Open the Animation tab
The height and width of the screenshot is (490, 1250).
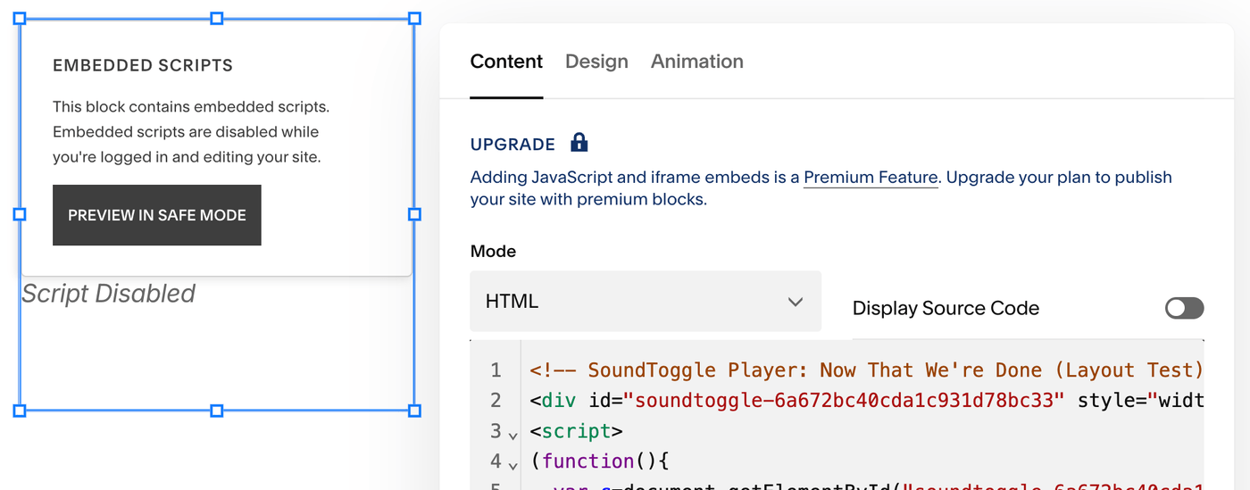697,62
